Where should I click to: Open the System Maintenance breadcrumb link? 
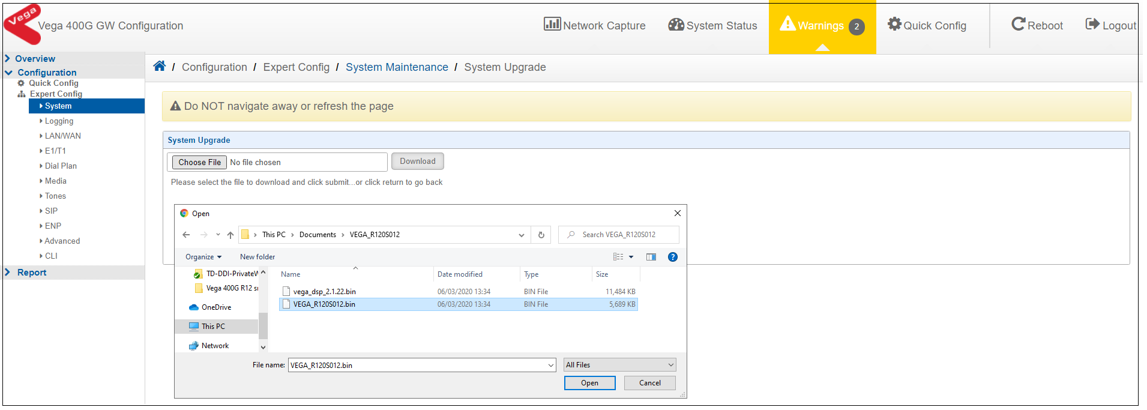tap(397, 67)
